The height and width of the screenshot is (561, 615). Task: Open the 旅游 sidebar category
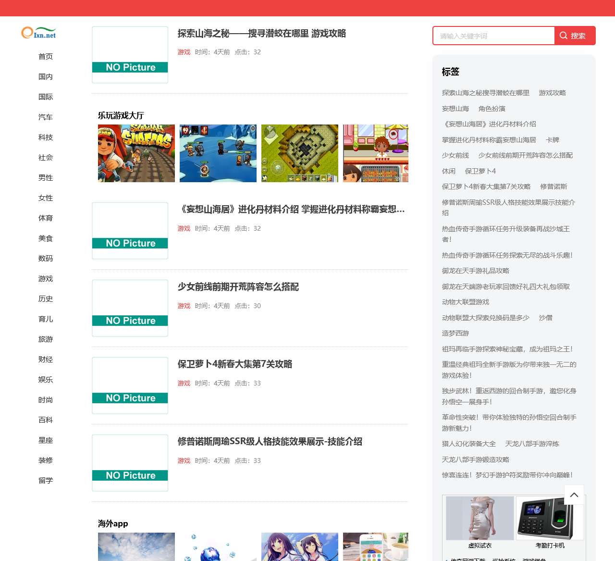pos(46,339)
